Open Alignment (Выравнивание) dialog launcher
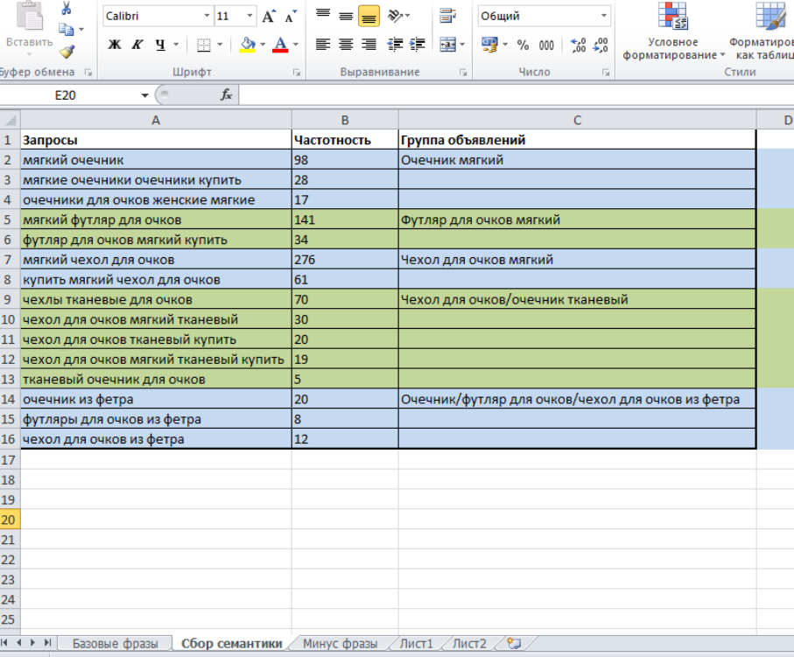This screenshot has height=657, width=794. click(x=463, y=73)
